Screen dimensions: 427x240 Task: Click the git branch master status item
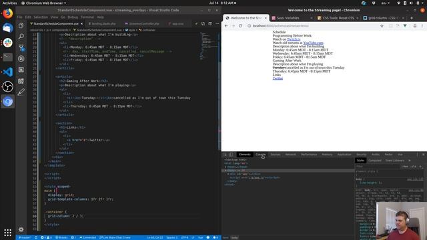(x=25, y=237)
